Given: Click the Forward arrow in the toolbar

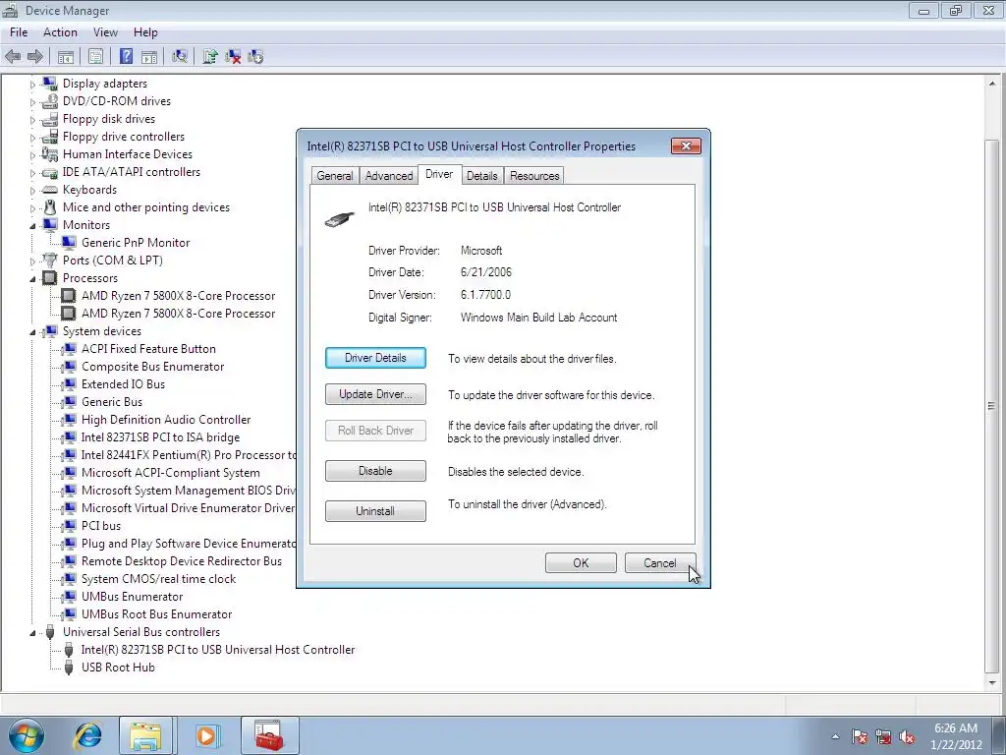Looking at the screenshot, I should pyautogui.click(x=35, y=56).
